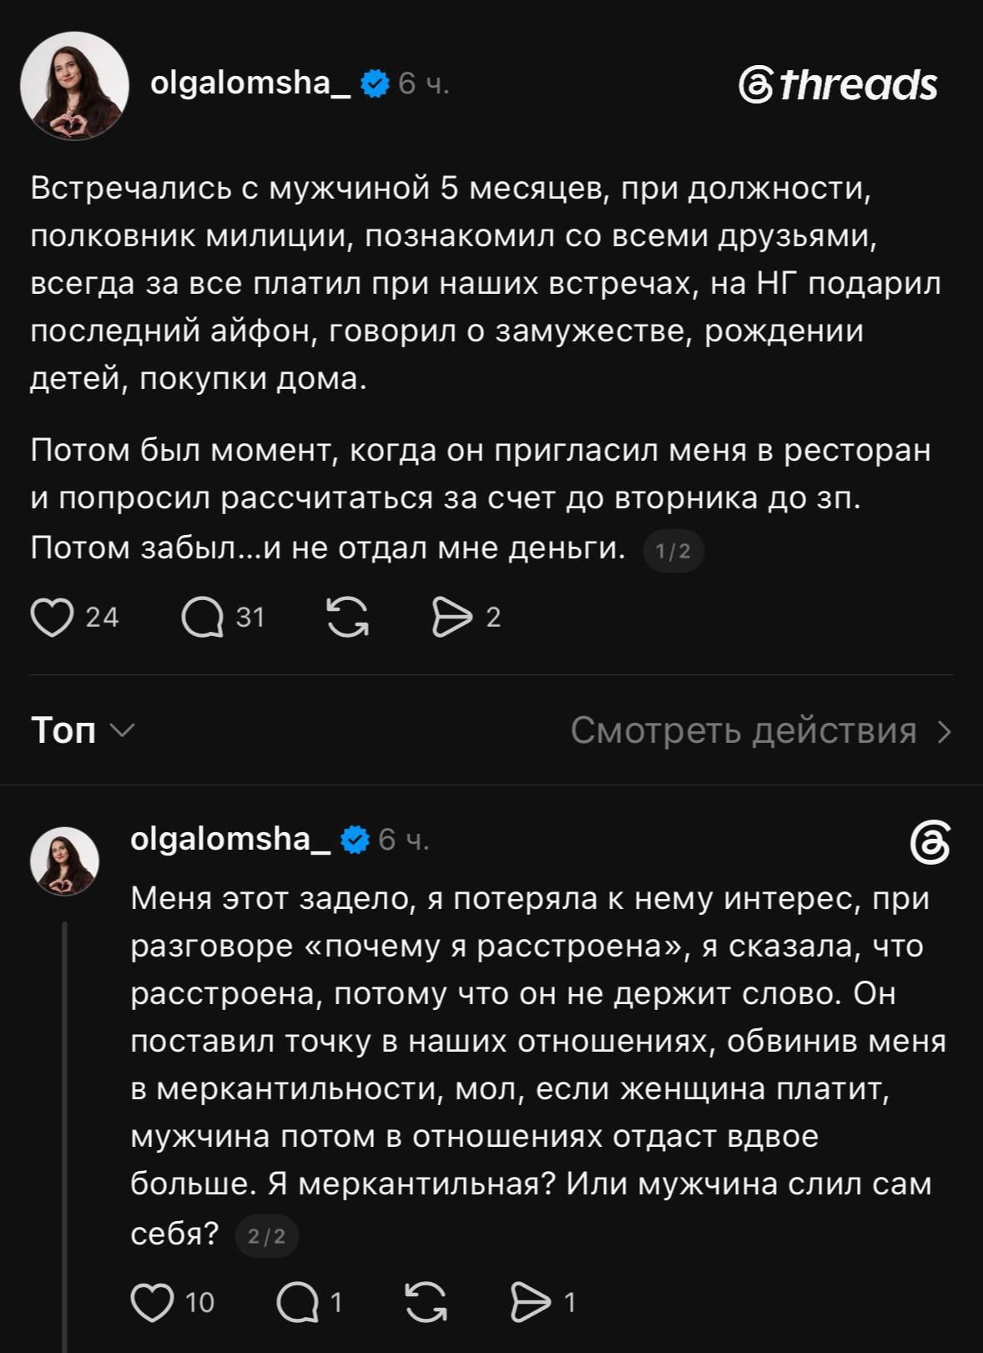Viewport: 983px width, 1353px height.
Task: Share the main post via send icon
Action: [x=451, y=618]
